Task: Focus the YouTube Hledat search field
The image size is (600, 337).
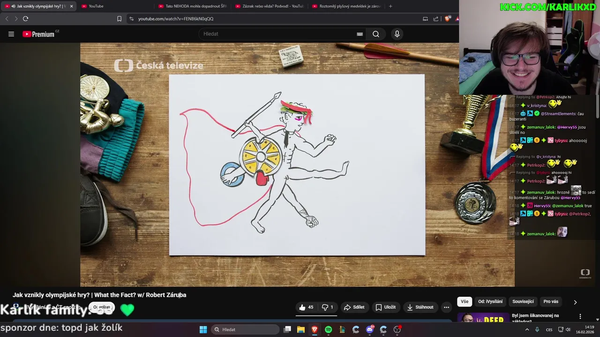Action: (x=281, y=34)
